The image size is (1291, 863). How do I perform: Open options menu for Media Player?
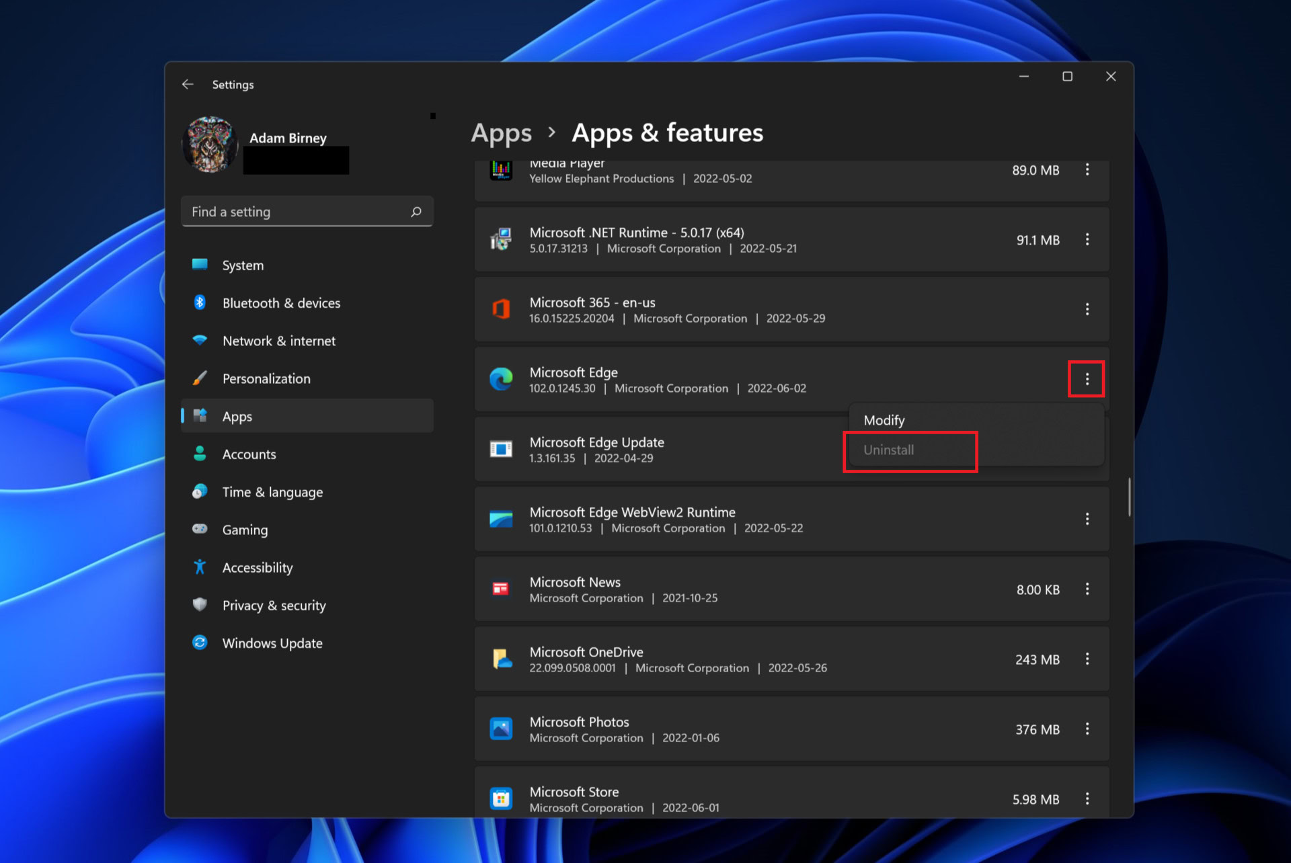(1087, 169)
